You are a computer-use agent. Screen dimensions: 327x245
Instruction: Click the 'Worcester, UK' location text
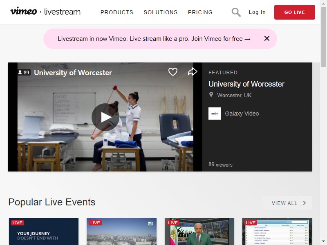(234, 95)
